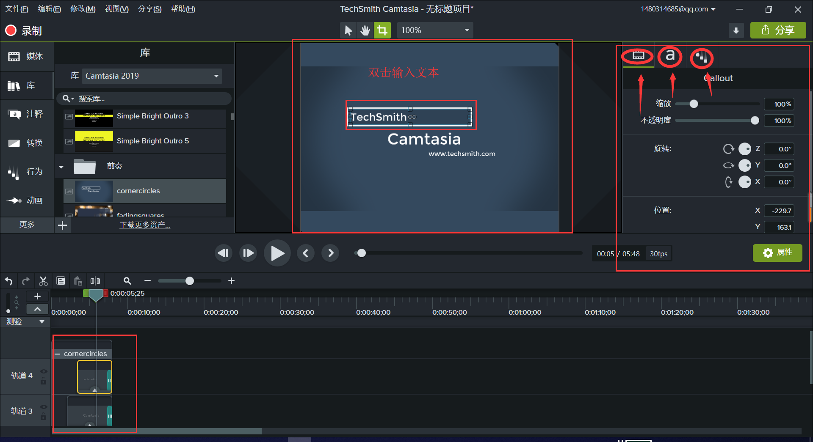Open the account email dropdown
The height and width of the screenshot is (442, 813).
pyautogui.click(x=678, y=9)
